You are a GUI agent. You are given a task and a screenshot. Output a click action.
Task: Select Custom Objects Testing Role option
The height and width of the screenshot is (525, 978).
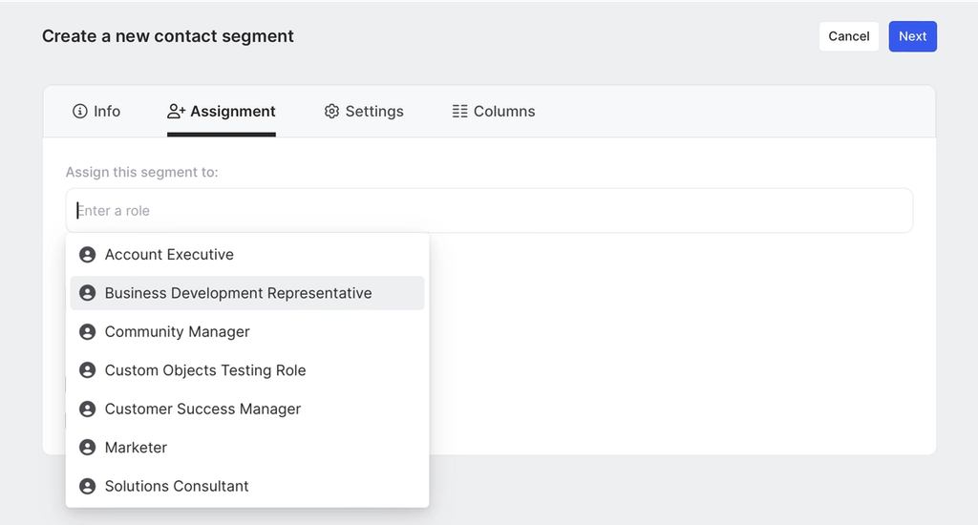[205, 370]
